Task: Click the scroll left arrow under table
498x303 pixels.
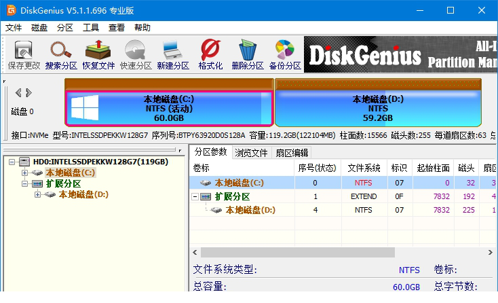Action: (x=195, y=253)
